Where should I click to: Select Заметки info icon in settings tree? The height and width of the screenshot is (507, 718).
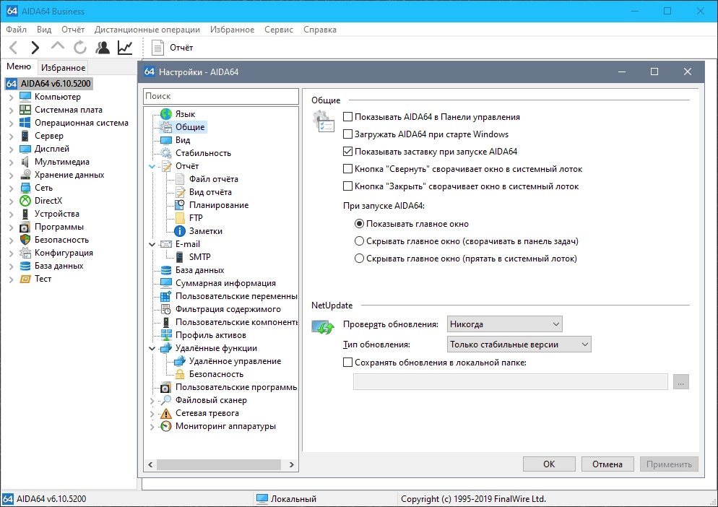tap(180, 231)
